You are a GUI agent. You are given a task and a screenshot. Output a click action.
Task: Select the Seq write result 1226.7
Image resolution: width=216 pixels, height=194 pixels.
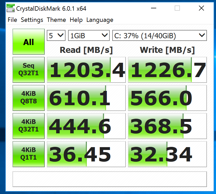tap(167, 70)
